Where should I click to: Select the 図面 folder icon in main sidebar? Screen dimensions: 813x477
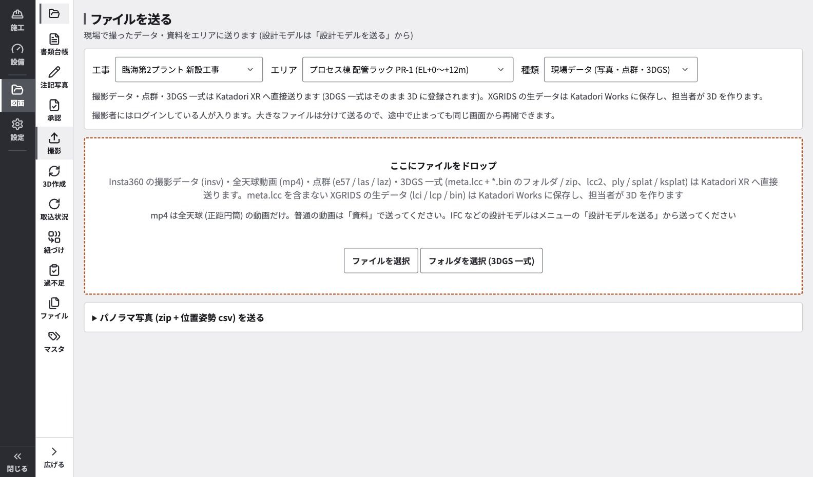pyautogui.click(x=17, y=95)
